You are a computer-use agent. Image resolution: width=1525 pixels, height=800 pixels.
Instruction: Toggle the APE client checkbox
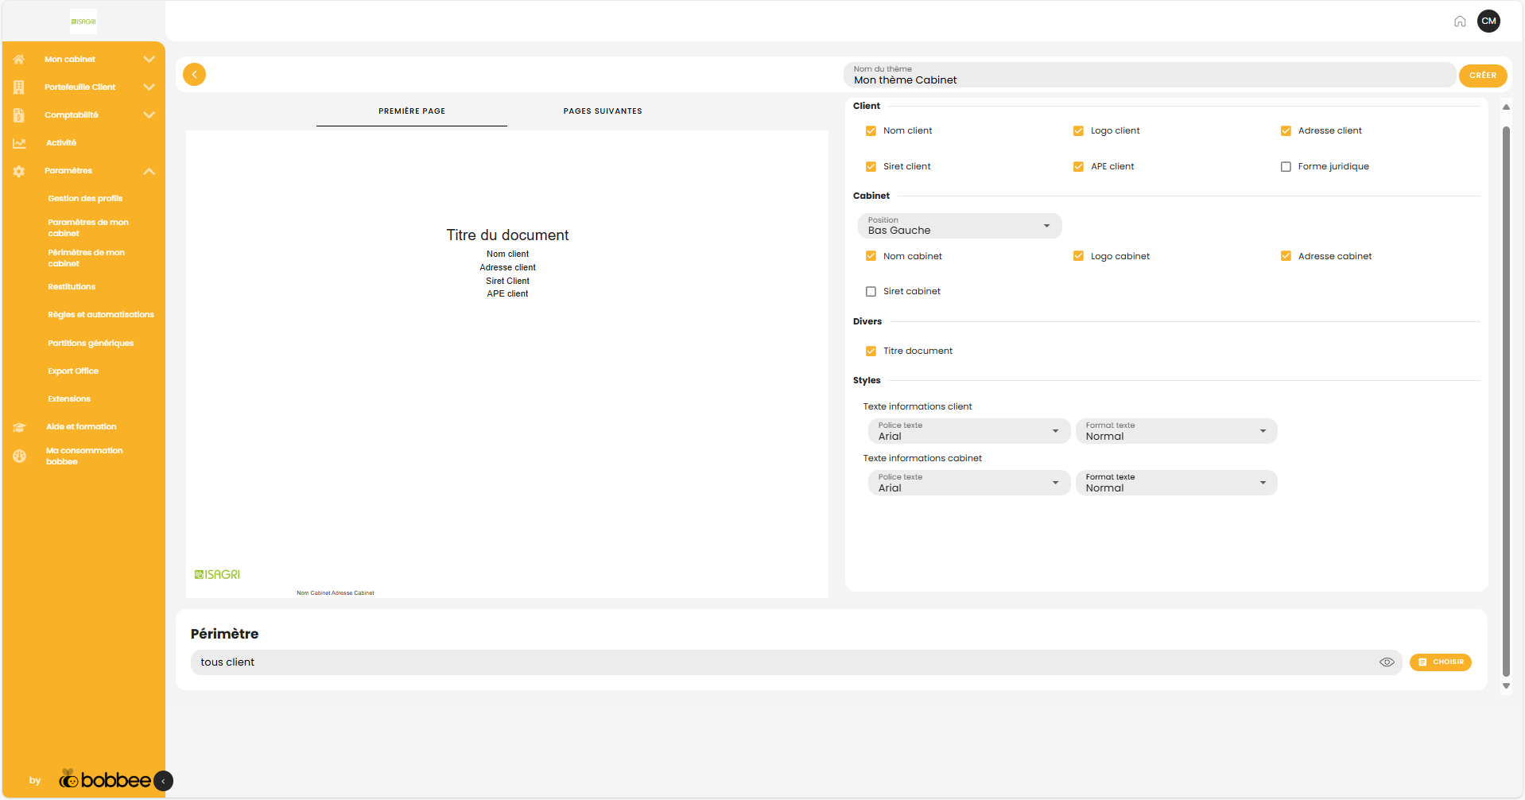1078,167
